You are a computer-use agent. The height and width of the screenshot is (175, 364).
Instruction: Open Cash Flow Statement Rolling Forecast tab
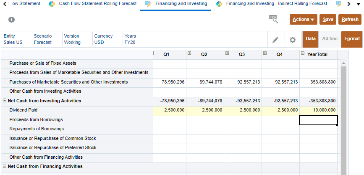98,4
